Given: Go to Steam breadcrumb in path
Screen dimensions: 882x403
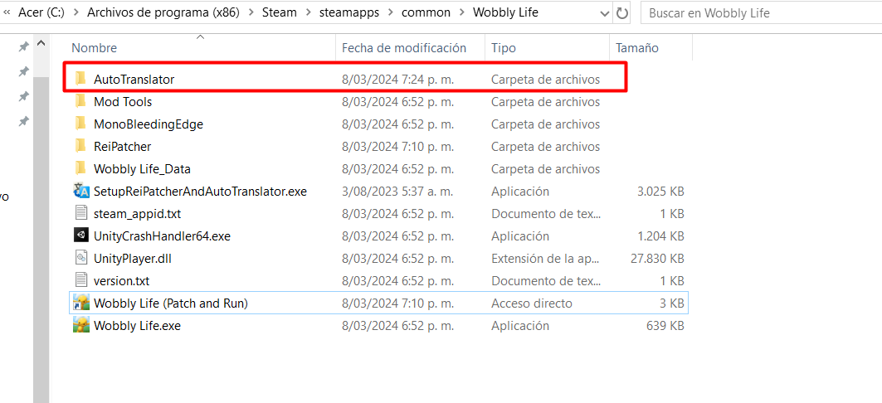Looking at the screenshot, I should point(280,13).
